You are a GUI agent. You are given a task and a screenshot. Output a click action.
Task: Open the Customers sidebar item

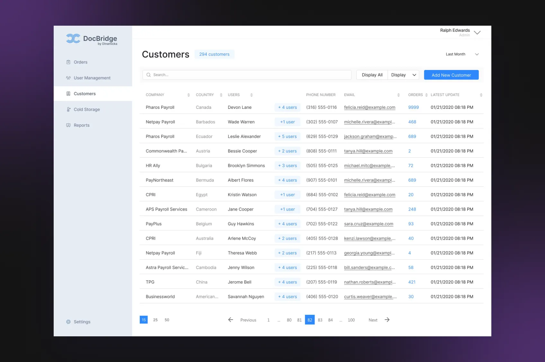coord(85,94)
